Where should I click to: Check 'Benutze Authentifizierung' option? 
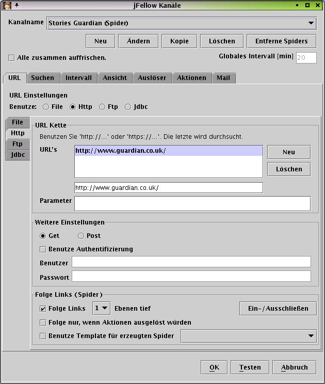tap(43, 249)
